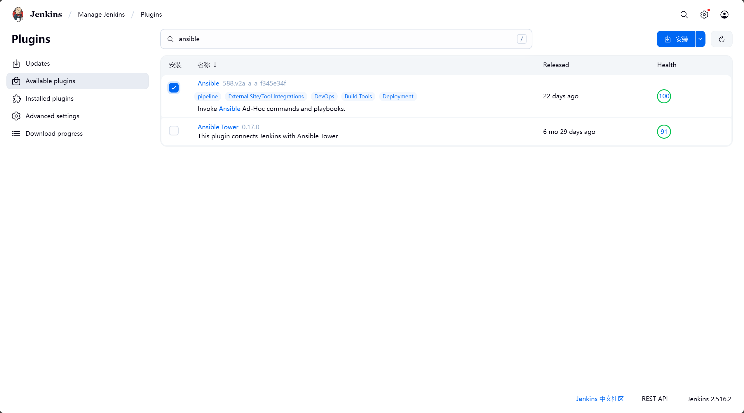Click the Download progress list icon
The width and height of the screenshot is (744, 413).
pos(16,134)
